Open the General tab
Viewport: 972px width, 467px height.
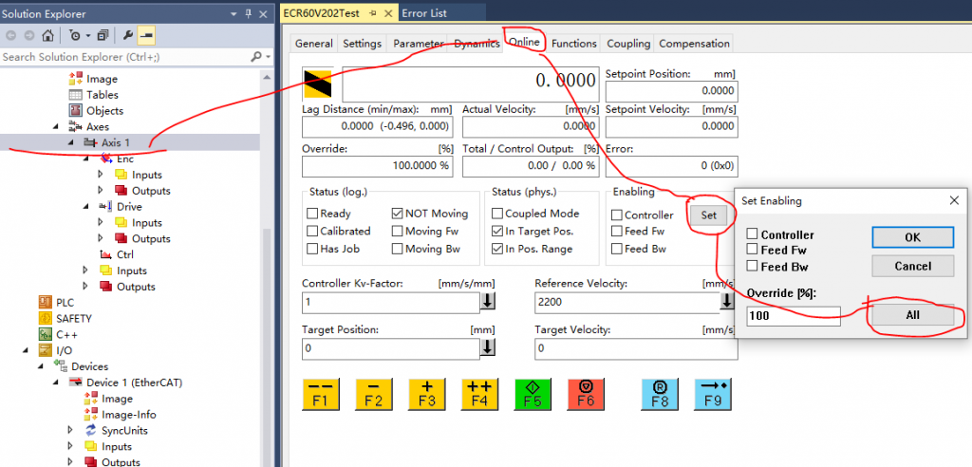tap(313, 44)
